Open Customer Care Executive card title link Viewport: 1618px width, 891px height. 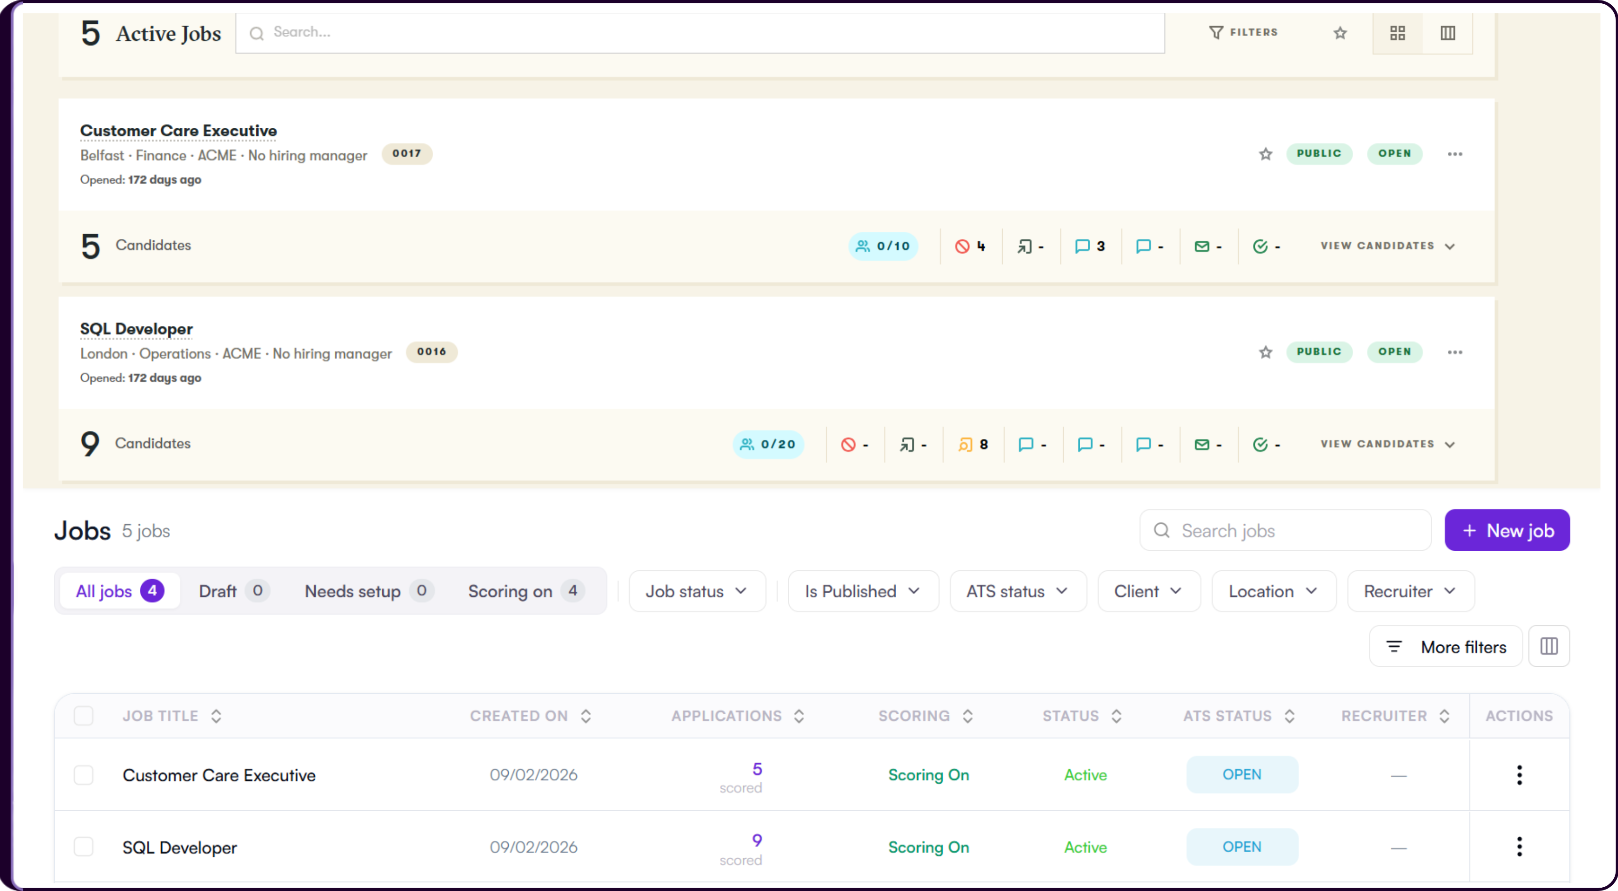[x=178, y=131]
